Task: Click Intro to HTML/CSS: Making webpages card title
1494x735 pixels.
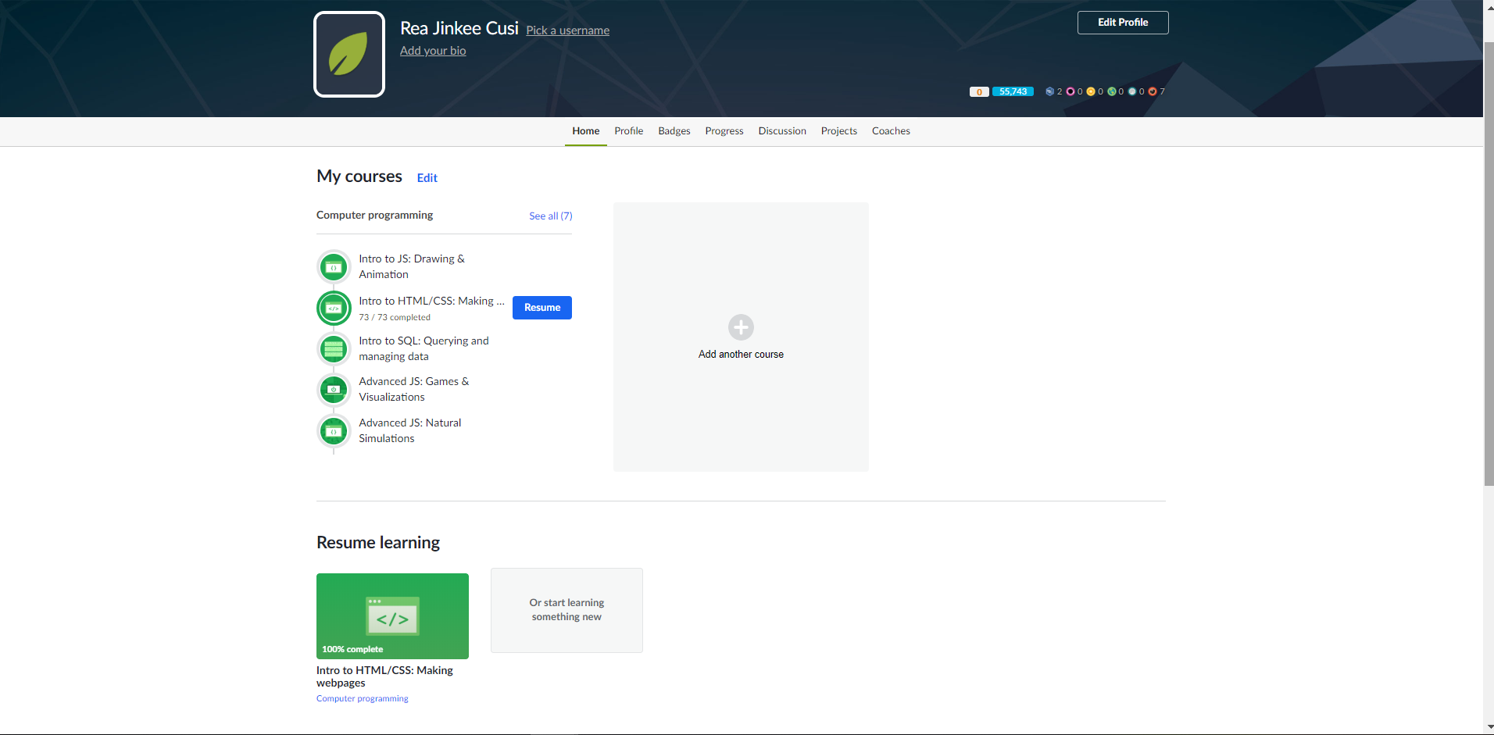Action: (x=384, y=676)
